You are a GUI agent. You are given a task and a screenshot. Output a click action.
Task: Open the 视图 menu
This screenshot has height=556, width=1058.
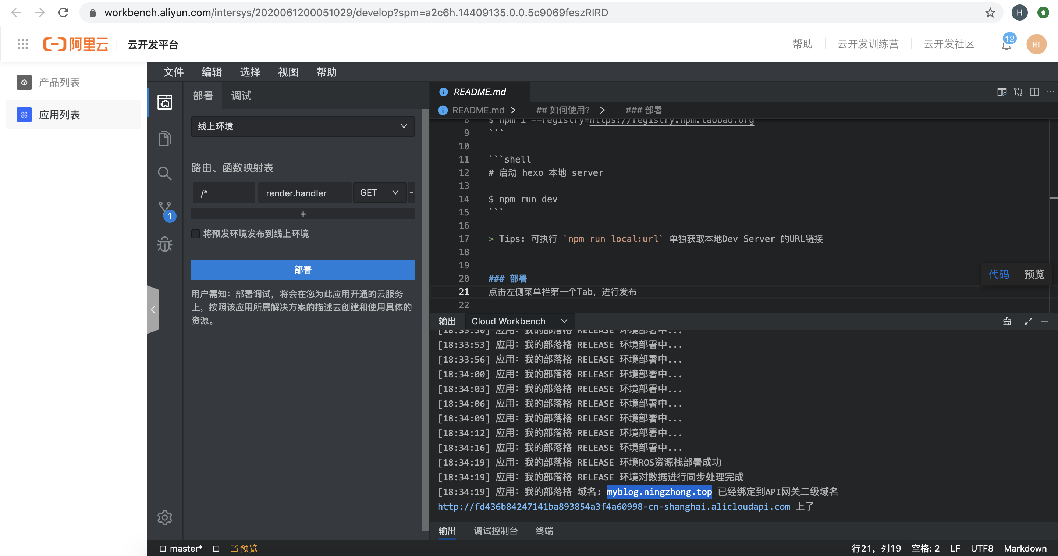(288, 72)
